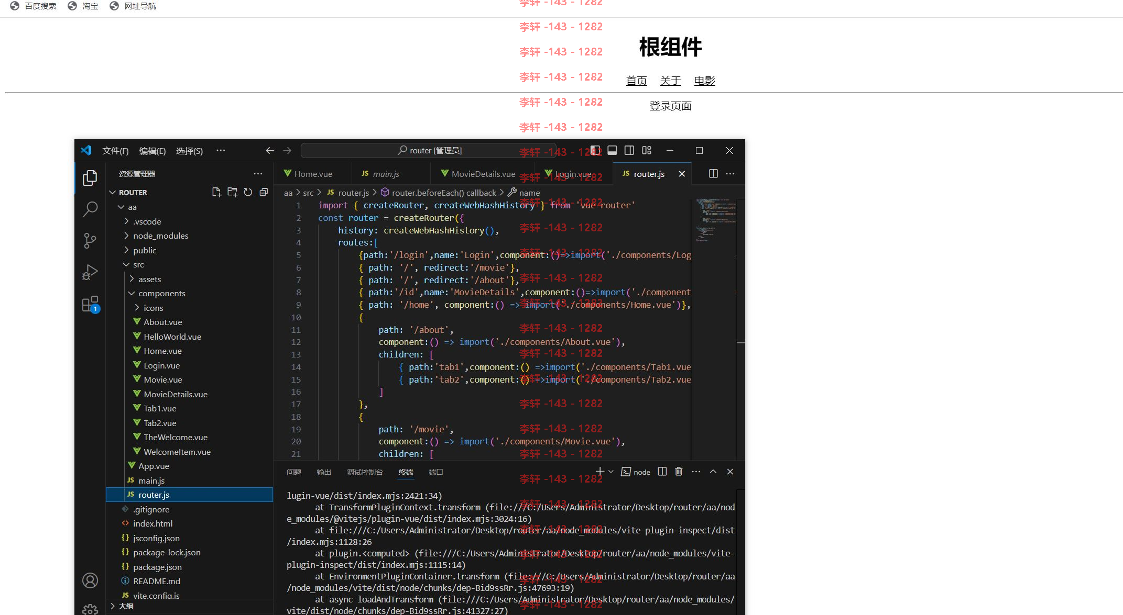Screen dimensions: 1123x615
Task: Open the Explorer view in activity bar
Action: (90, 178)
